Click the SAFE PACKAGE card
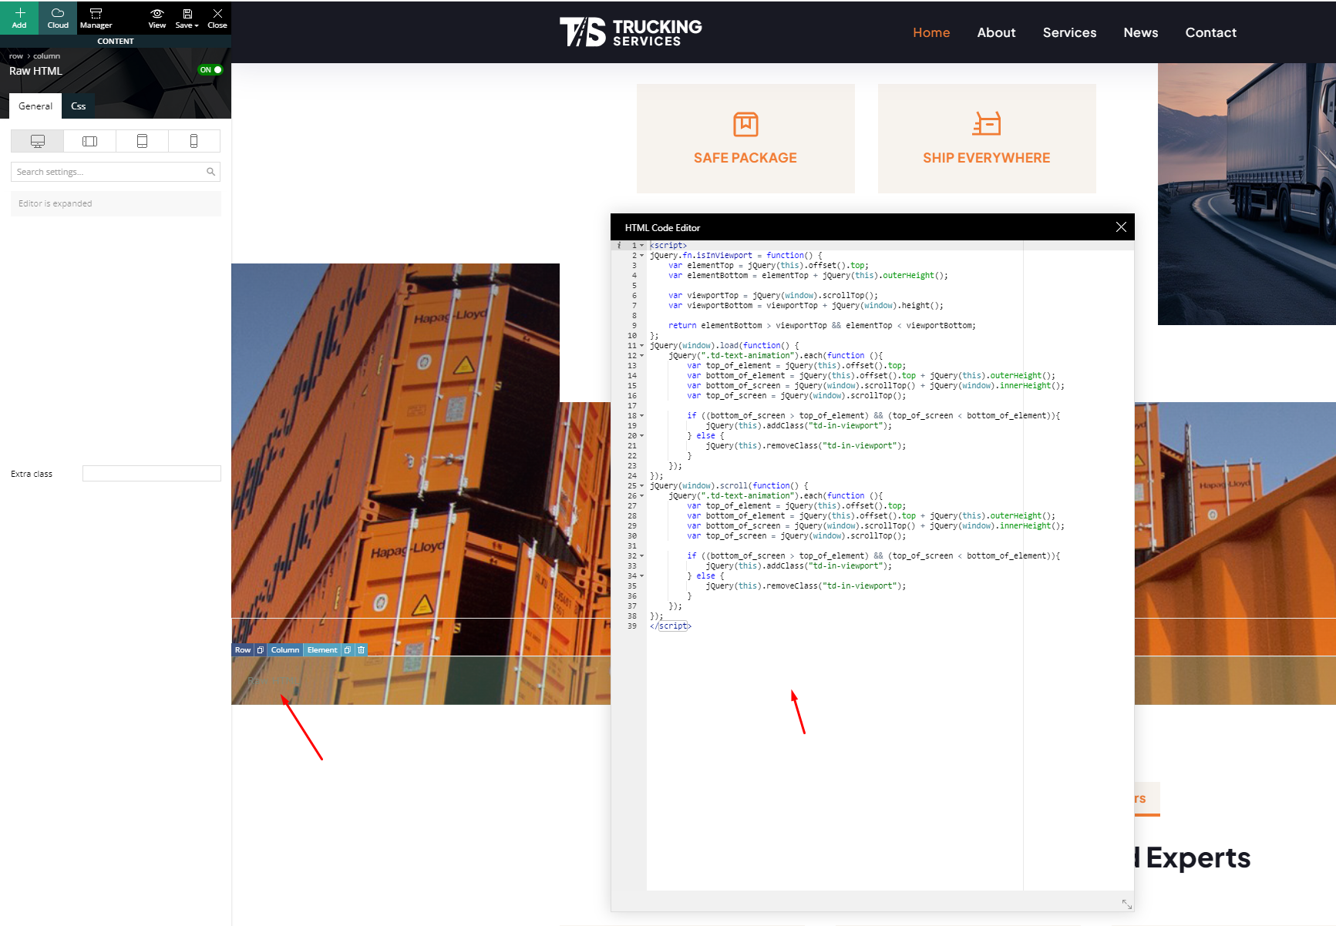This screenshot has width=1336, height=926. (x=745, y=139)
